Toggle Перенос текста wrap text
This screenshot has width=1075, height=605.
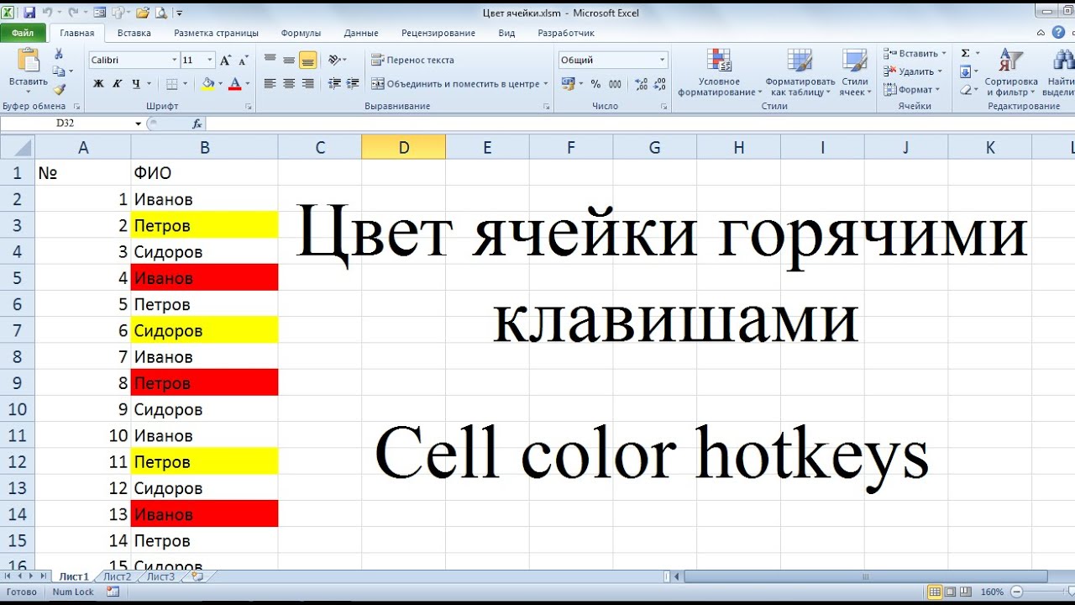pyautogui.click(x=412, y=60)
